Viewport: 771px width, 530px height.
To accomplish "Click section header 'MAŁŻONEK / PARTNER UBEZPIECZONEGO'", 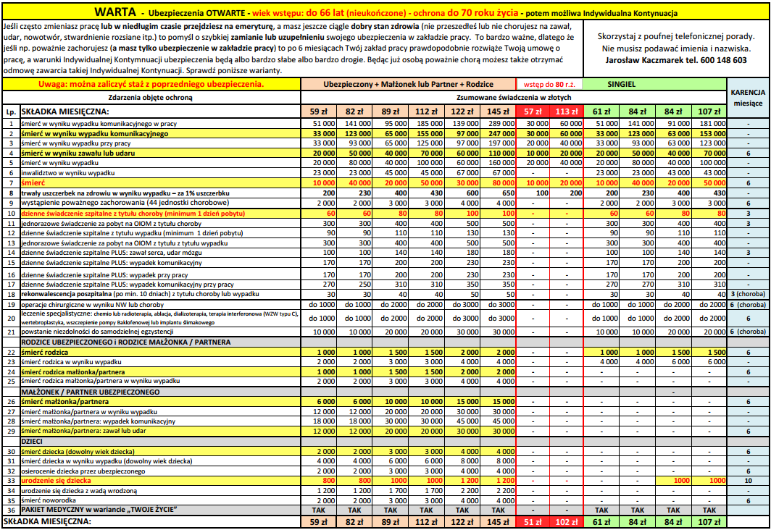I will [91, 392].
